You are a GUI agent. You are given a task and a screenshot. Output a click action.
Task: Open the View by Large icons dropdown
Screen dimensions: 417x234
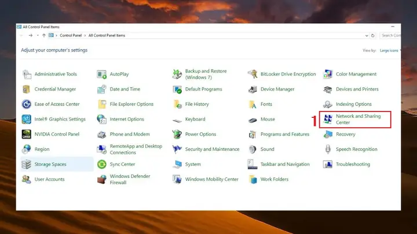click(x=390, y=50)
